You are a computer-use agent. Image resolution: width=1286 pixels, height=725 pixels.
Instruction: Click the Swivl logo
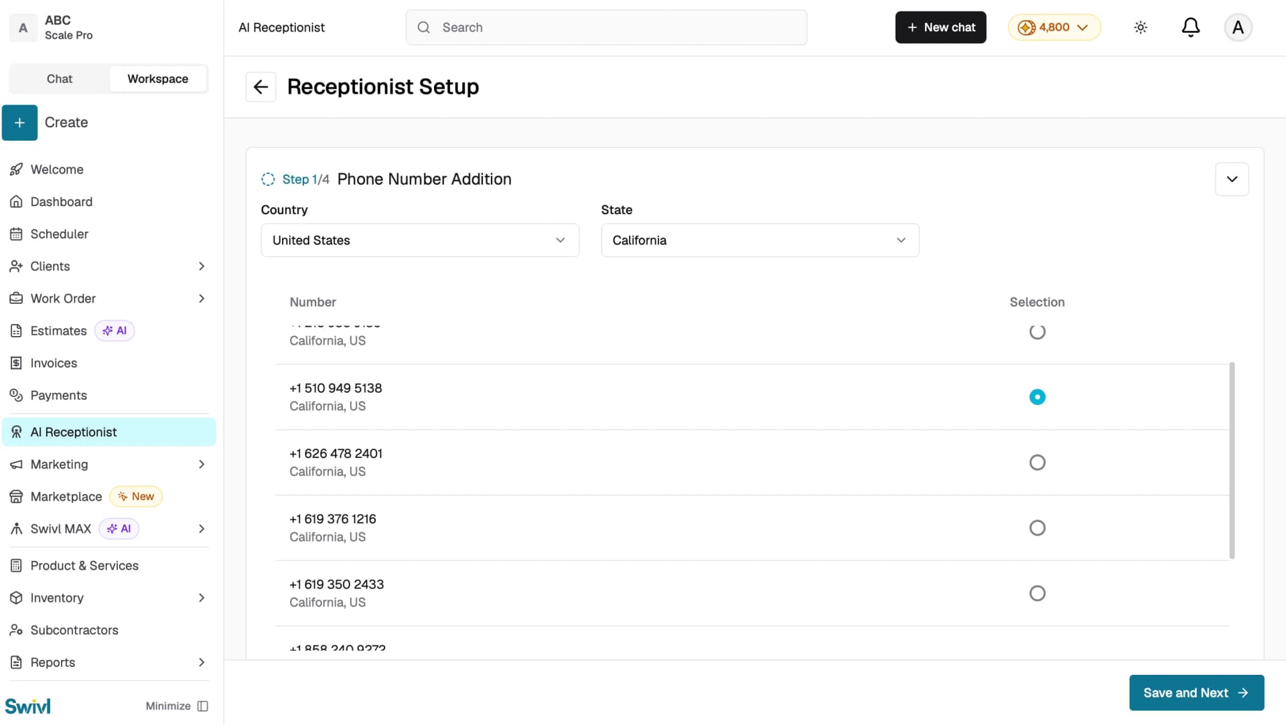[27, 706]
